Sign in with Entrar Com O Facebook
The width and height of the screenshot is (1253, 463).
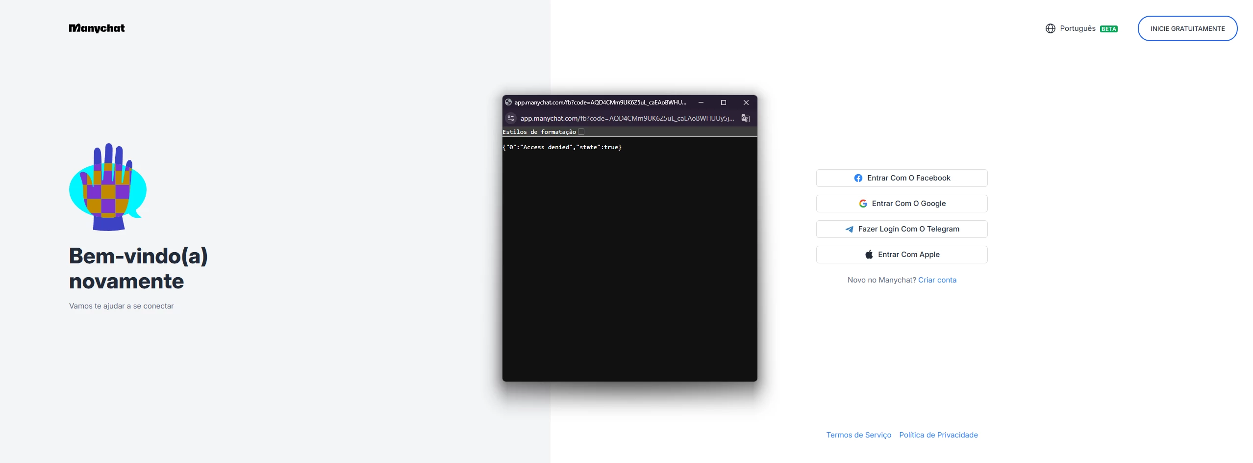[x=902, y=178]
